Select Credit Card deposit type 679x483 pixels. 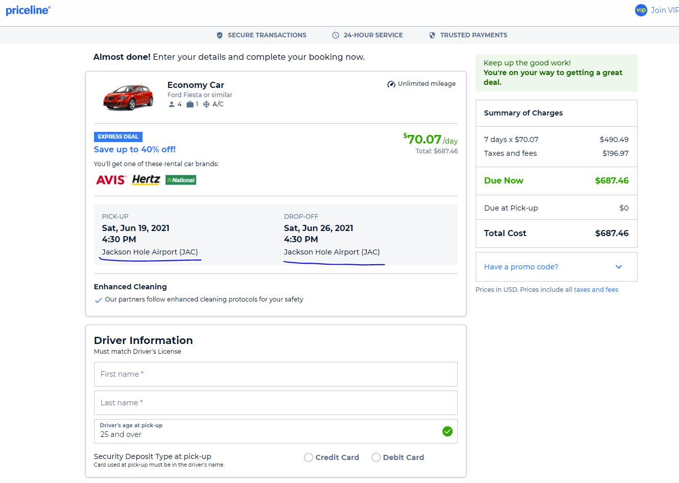pyautogui.click(x=309, y=457)
